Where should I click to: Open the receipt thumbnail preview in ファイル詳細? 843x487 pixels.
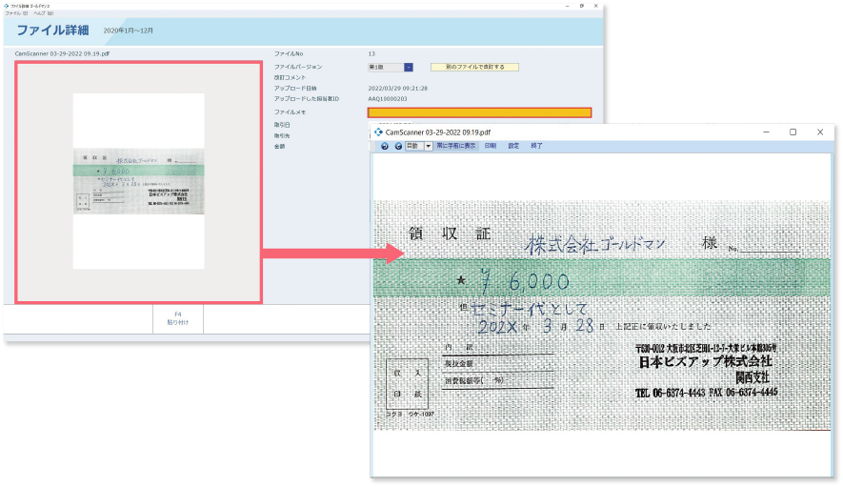click(x=139, y=181)
